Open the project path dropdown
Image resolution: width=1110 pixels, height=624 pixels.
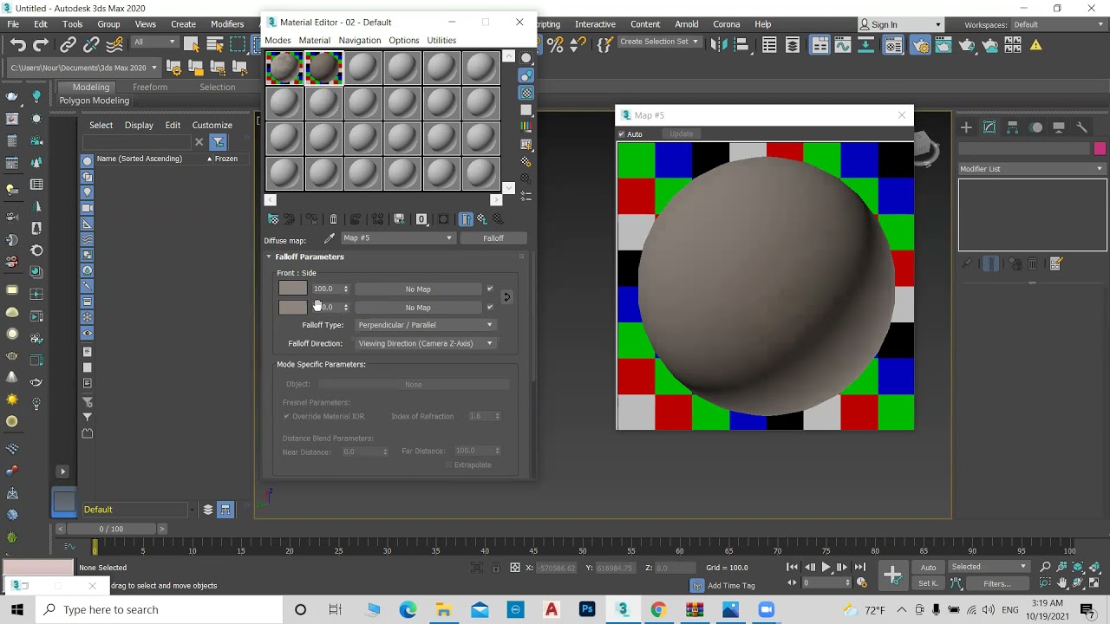pyautogui.click(x=83, y=68)
